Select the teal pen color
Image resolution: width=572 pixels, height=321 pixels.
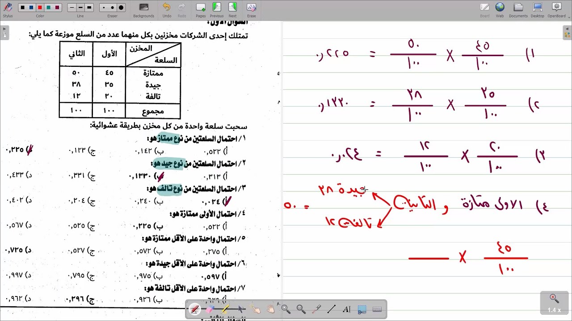[x=49, y=8]
